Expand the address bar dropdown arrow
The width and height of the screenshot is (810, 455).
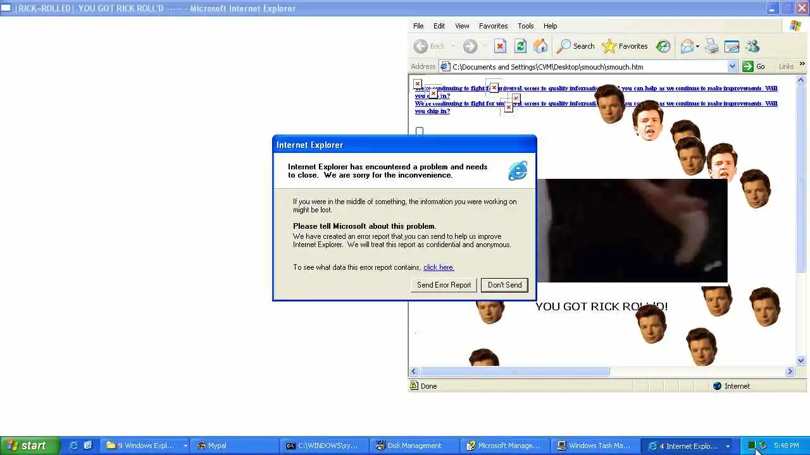tap(732, 66)
